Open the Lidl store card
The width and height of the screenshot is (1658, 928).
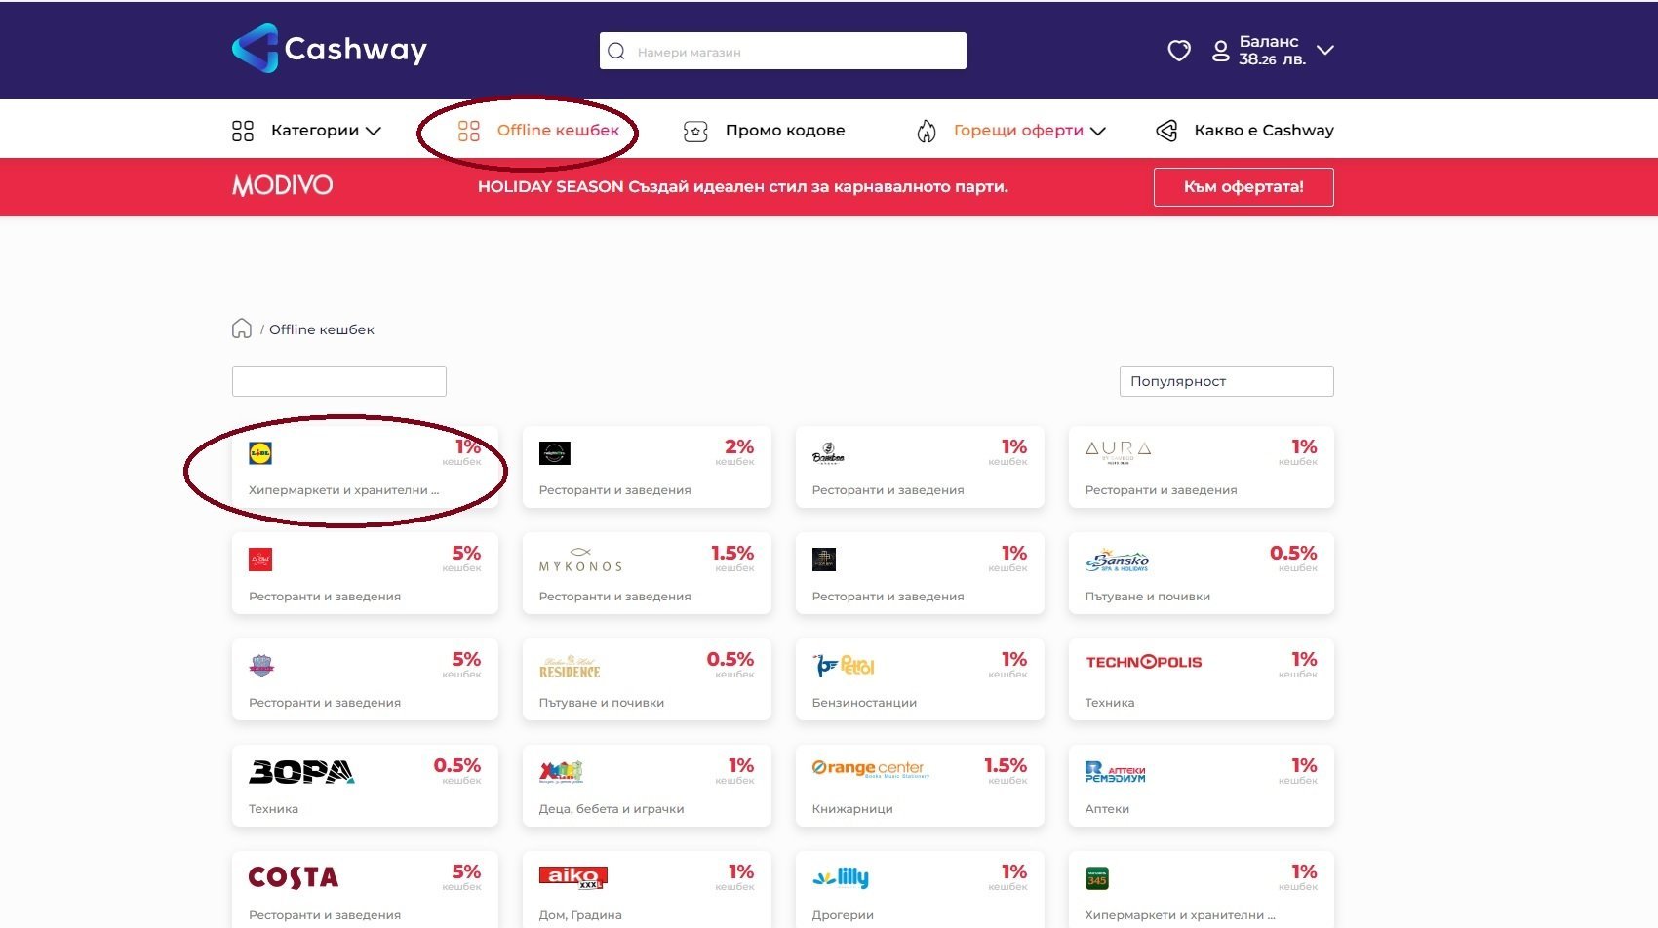pyautogui.click(x=364, y=467)
